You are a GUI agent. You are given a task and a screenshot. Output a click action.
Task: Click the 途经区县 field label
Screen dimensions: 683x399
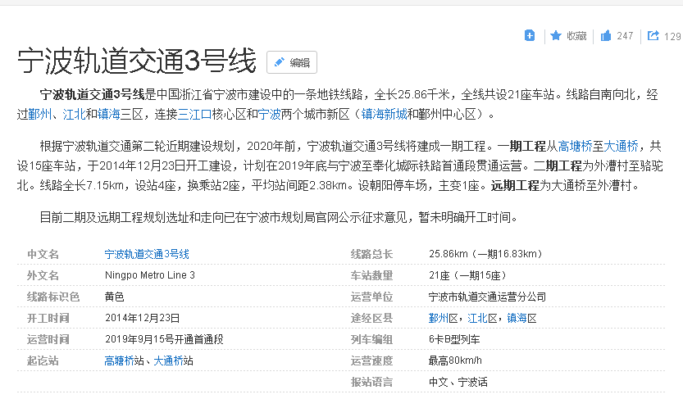[371, 318]
